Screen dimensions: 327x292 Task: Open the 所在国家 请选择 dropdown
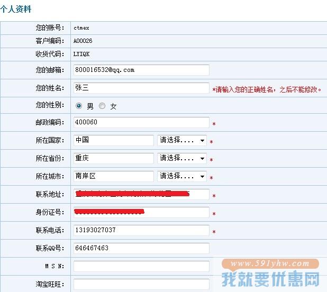pos(182,140)
